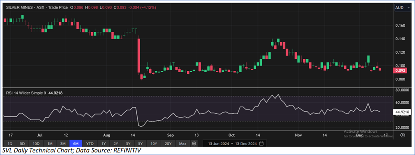Open range settings gear beside Max

pos(194,144)
